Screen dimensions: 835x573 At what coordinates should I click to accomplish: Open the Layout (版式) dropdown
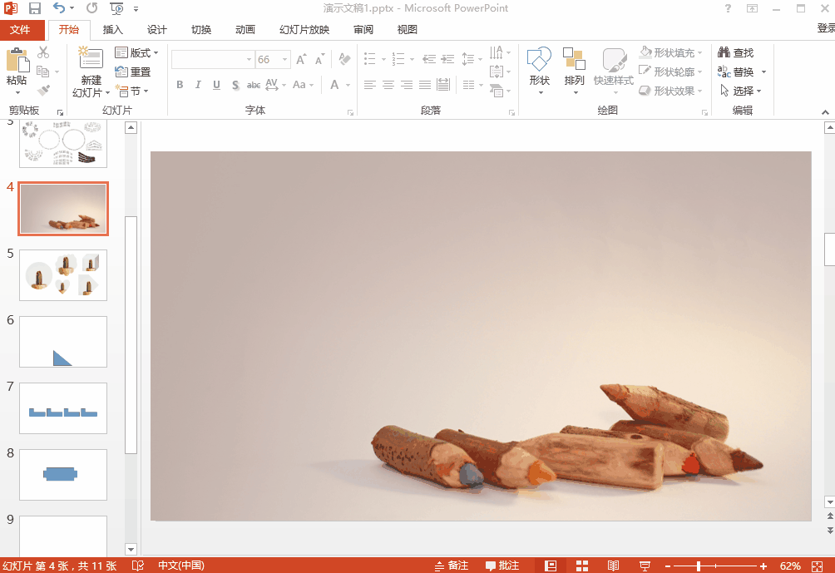point(136,53)
